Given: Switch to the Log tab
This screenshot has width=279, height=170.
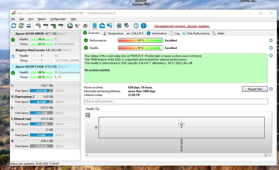Looking at the screenshot, I should (x=175, y=33).
